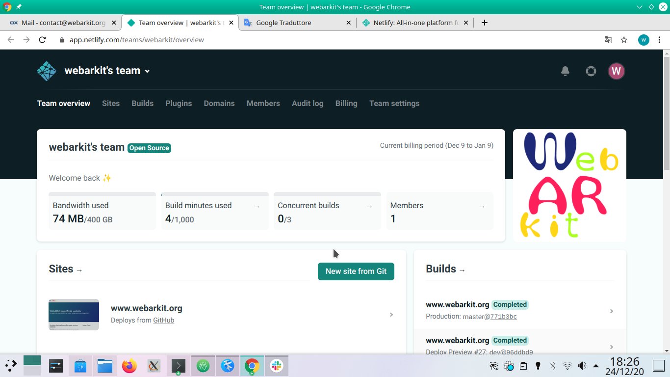
Task: Open the KDE application launcher
Action: pyautogui.click(x=11, y=366)
